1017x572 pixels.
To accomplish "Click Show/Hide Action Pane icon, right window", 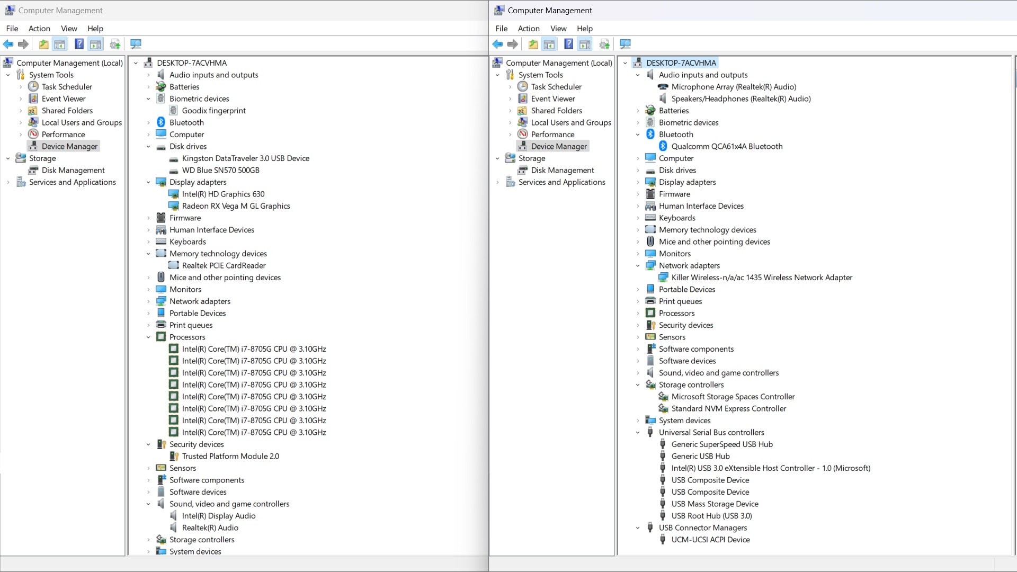I will coord(585,44).
